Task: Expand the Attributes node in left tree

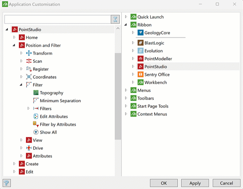Action: click(x=21, y=156)
